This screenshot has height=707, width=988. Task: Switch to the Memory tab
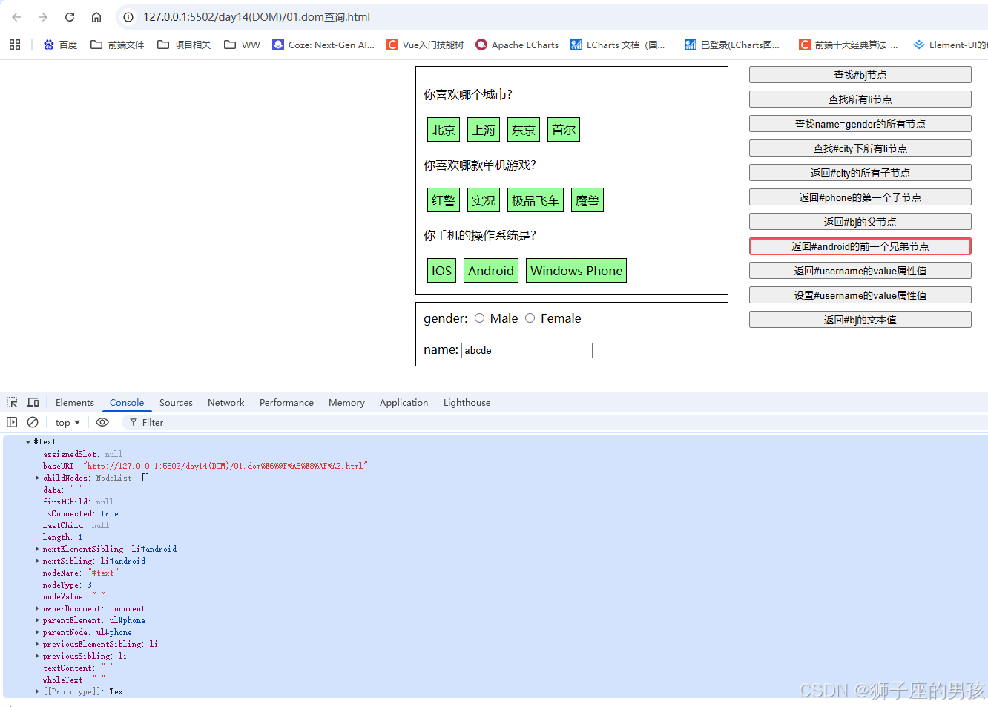(346, 402)
